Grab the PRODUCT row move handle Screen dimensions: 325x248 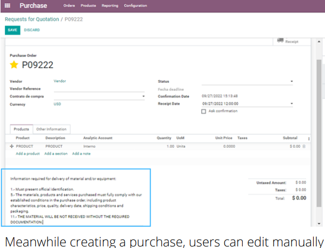point(12,146)
